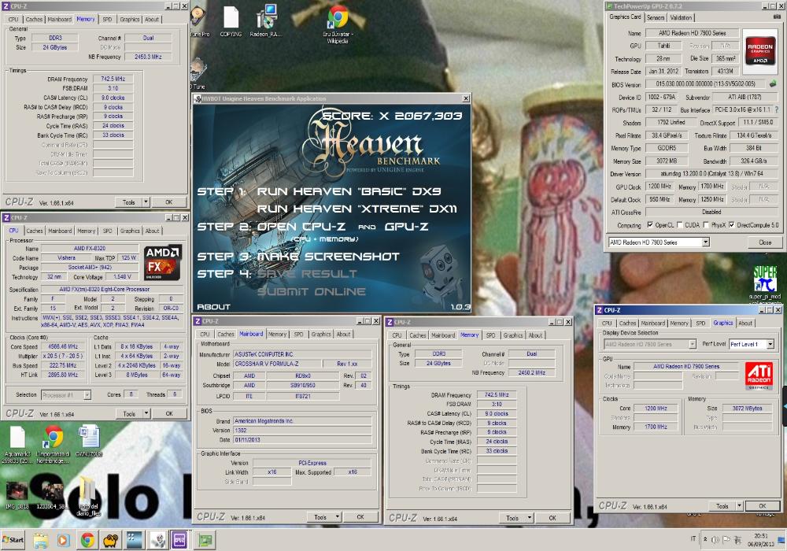Click MAKE SCREENSHOT in Heaven Benchmark
The height and width of the screenshot is (551, 787).
328,257
